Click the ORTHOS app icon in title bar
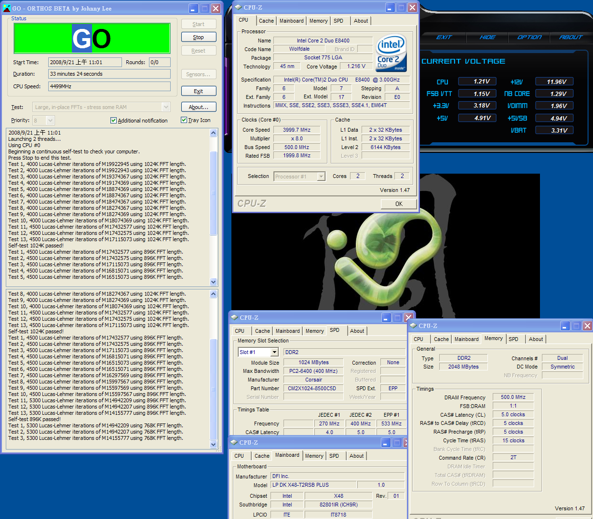 pos(7,8)
